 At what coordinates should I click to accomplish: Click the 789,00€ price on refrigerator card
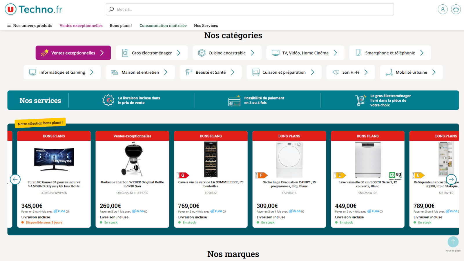tap(424, 206)
